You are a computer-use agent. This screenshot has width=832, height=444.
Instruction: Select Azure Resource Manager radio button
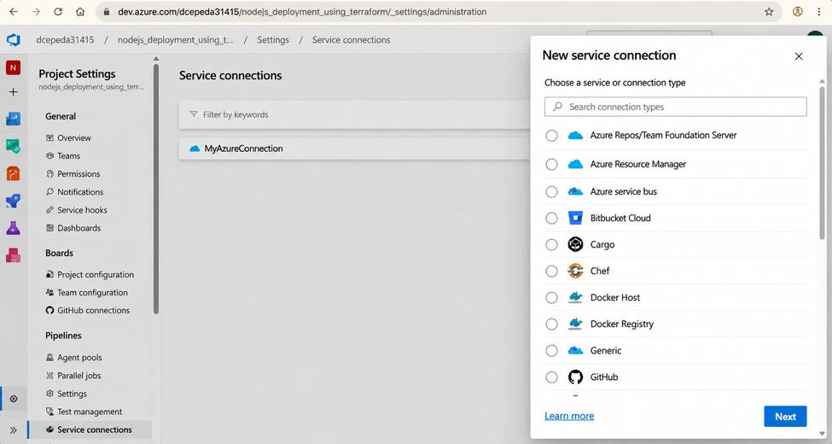click(x=552, y=164)
